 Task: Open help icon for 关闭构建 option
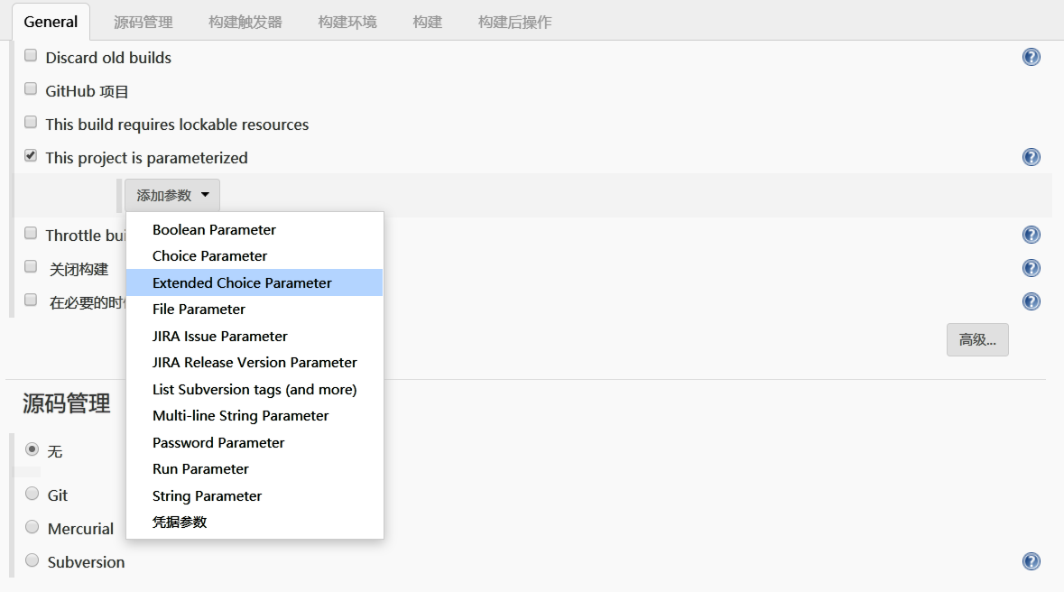(x=1032, y=268)
